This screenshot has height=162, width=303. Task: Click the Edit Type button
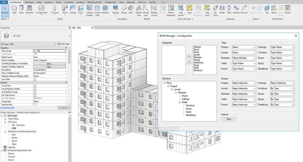[63, 44]
